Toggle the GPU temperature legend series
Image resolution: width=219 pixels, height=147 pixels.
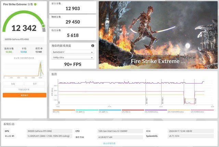click(x=104, y=111)
